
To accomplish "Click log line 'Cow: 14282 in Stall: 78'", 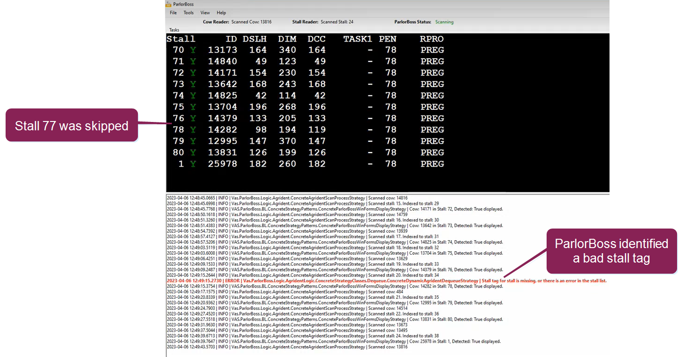I will coord(335,286).
